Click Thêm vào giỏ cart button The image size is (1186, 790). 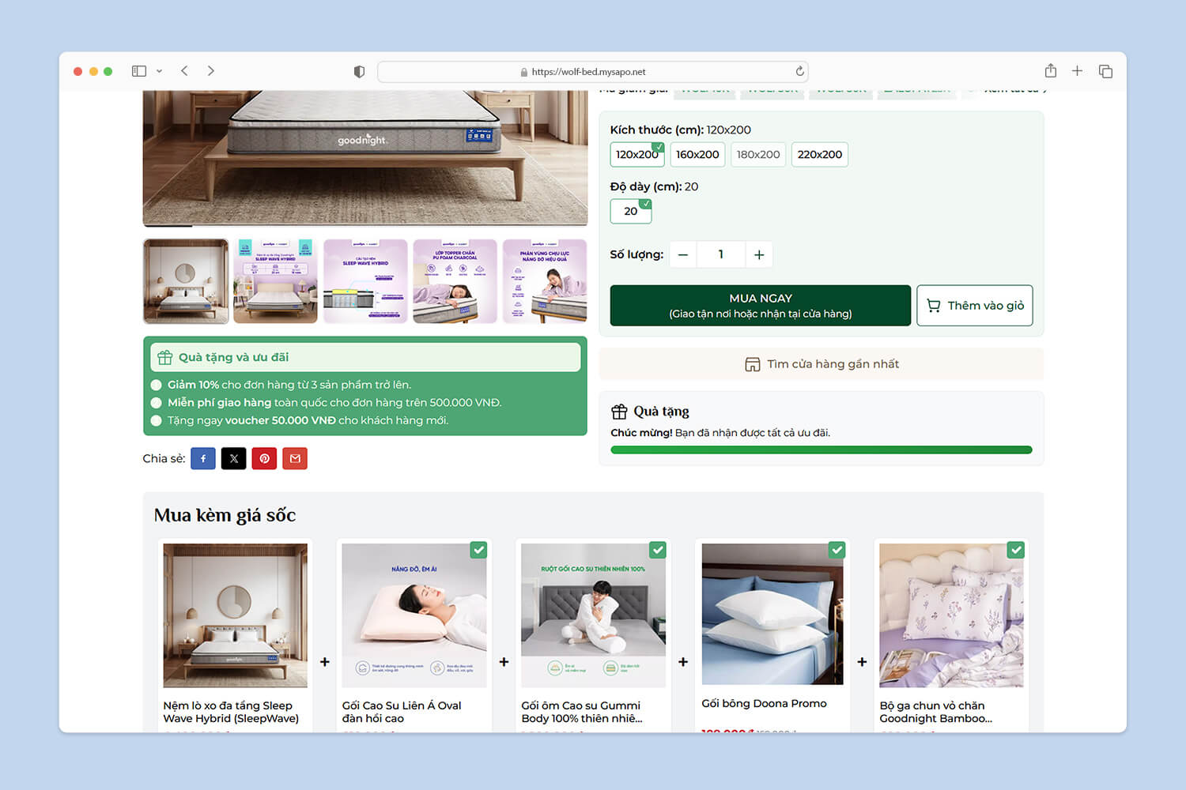coord(975,306)
